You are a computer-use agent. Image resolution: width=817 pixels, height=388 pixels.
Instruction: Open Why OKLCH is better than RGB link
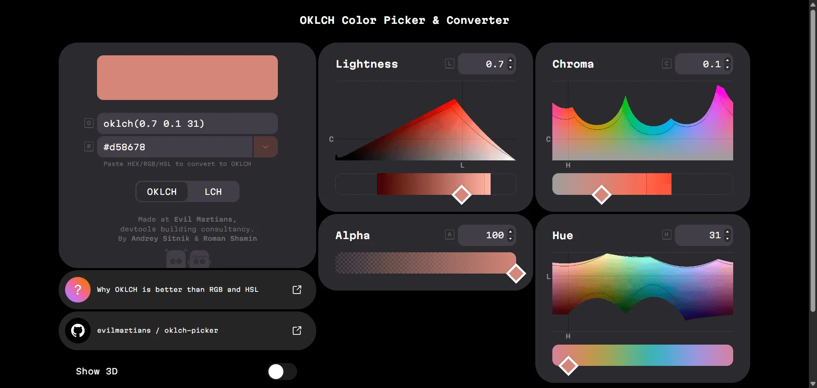click(187, 290)
